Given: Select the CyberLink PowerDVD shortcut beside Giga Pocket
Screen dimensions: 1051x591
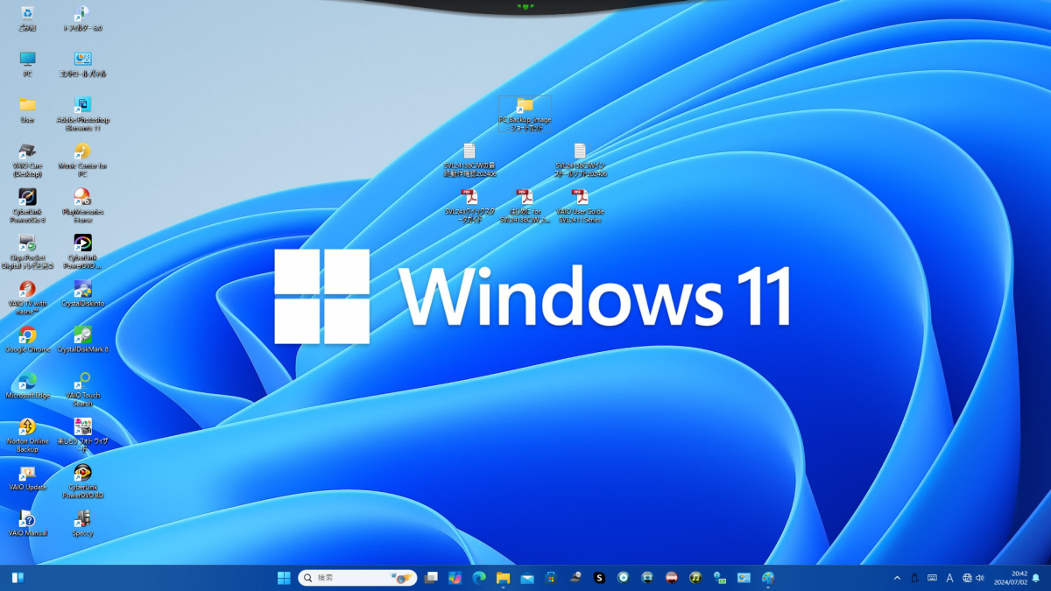Looking at the screenshot, I should pyautogui.click(x=82, y=252).
